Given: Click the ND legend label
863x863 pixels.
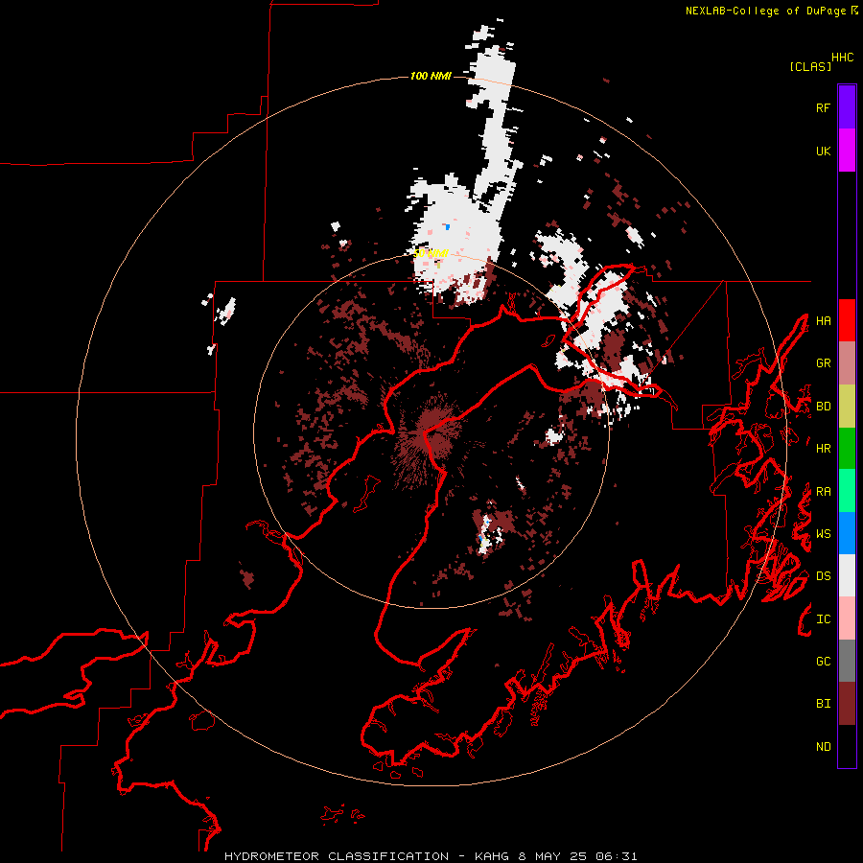Looking at the screenshot, I should pos(823,747).
